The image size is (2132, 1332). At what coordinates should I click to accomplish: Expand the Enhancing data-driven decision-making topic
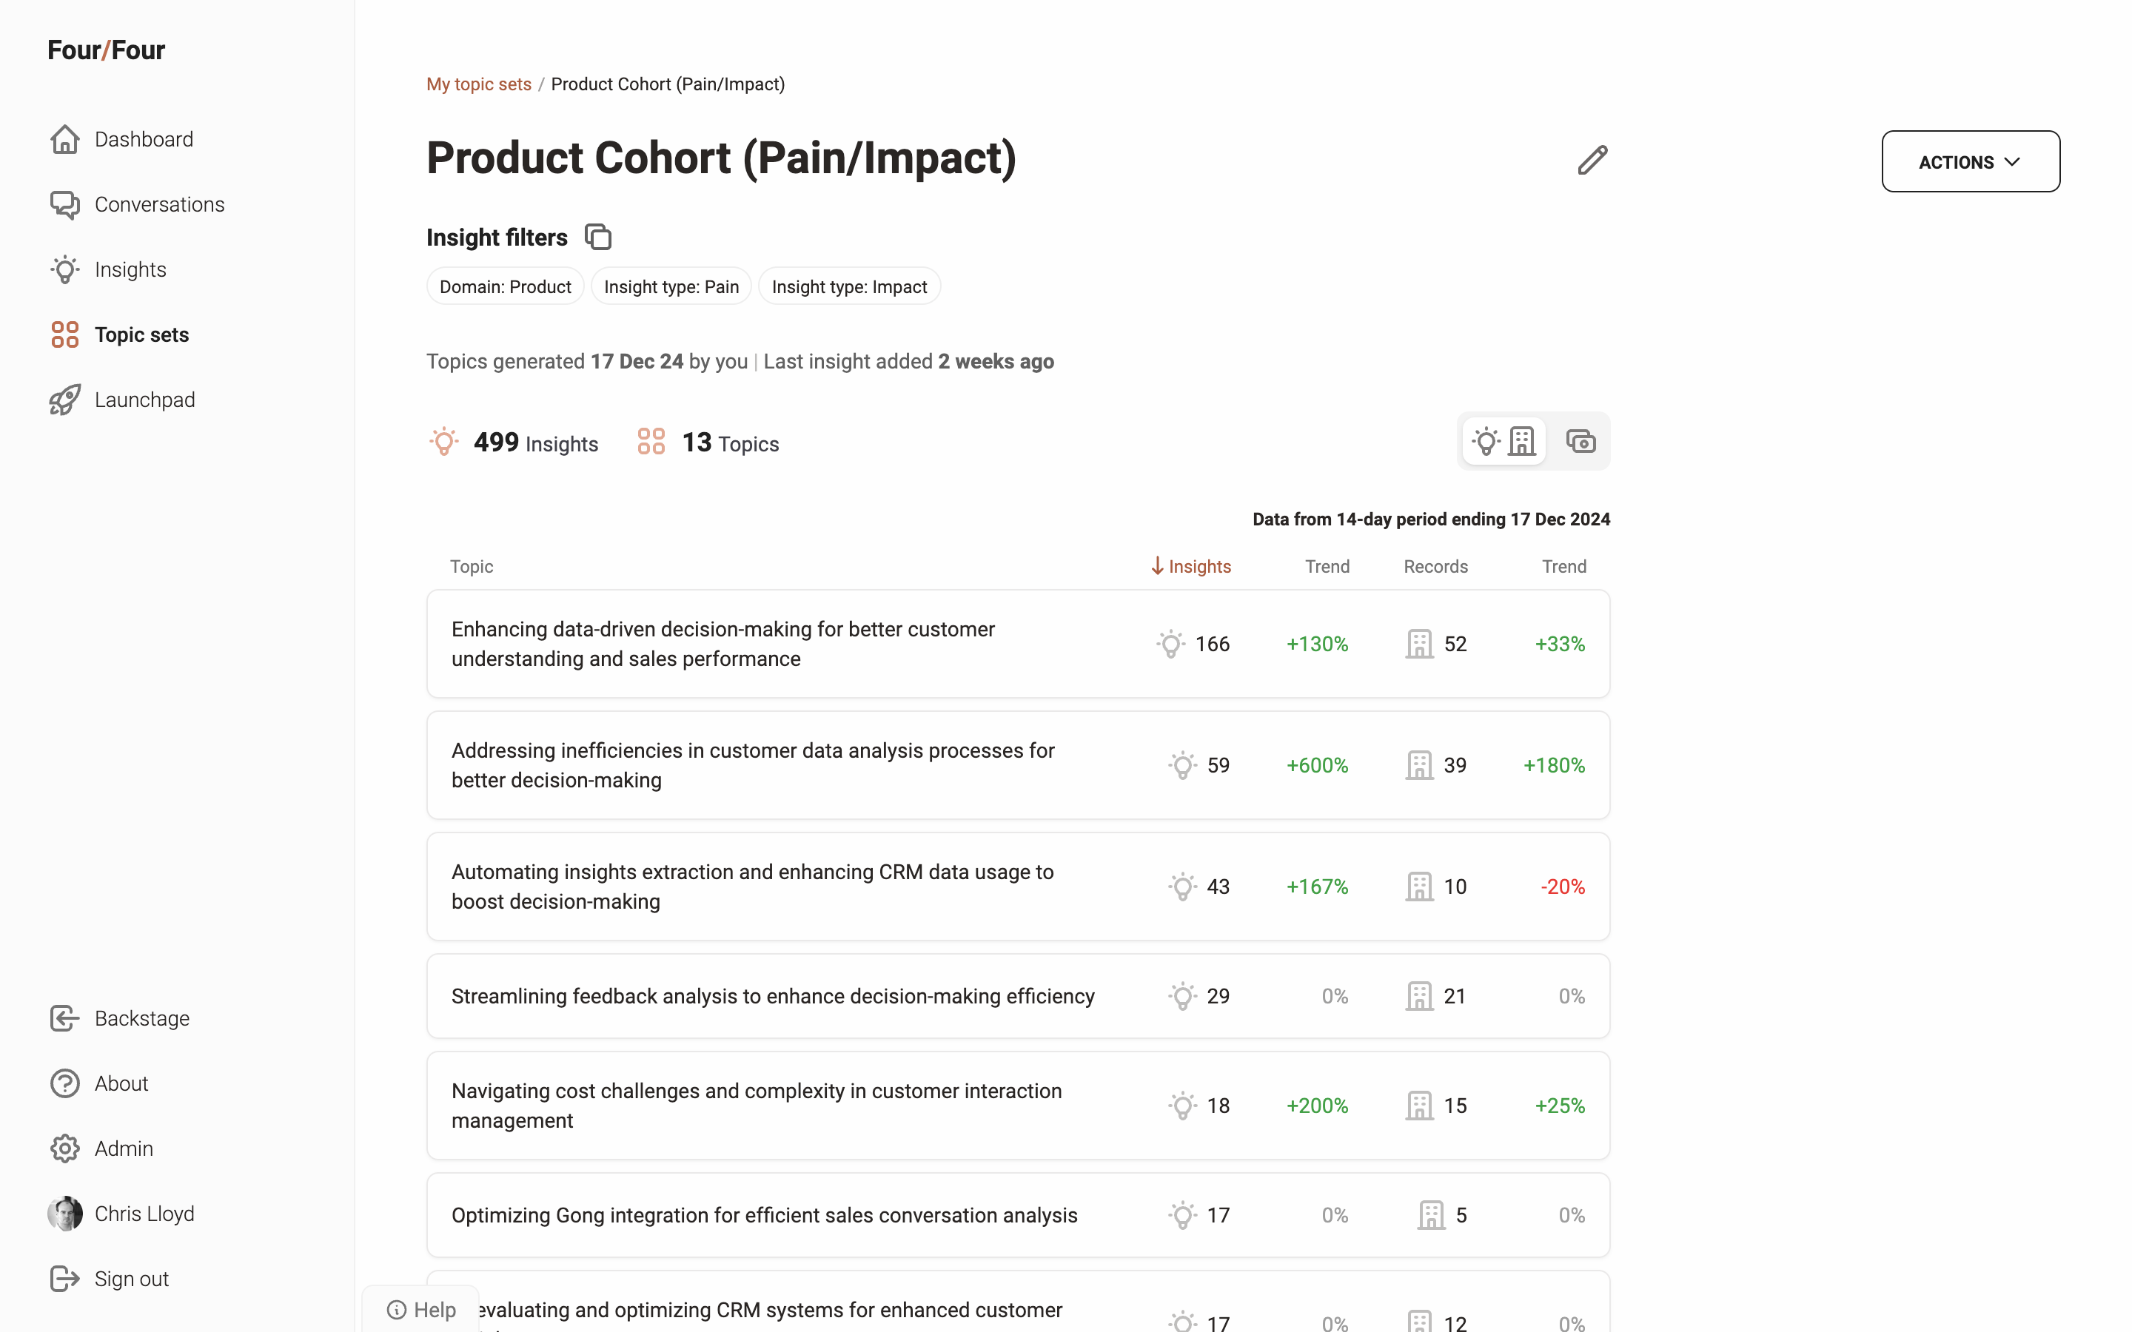723,644
